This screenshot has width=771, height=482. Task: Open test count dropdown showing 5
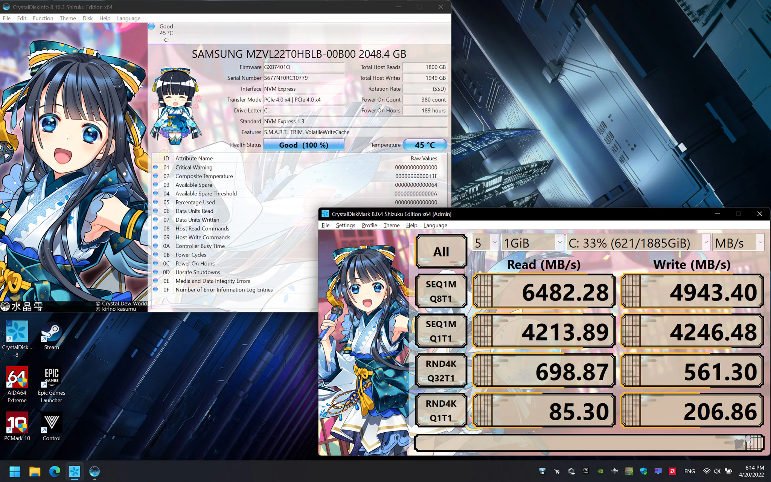point(485,243)
